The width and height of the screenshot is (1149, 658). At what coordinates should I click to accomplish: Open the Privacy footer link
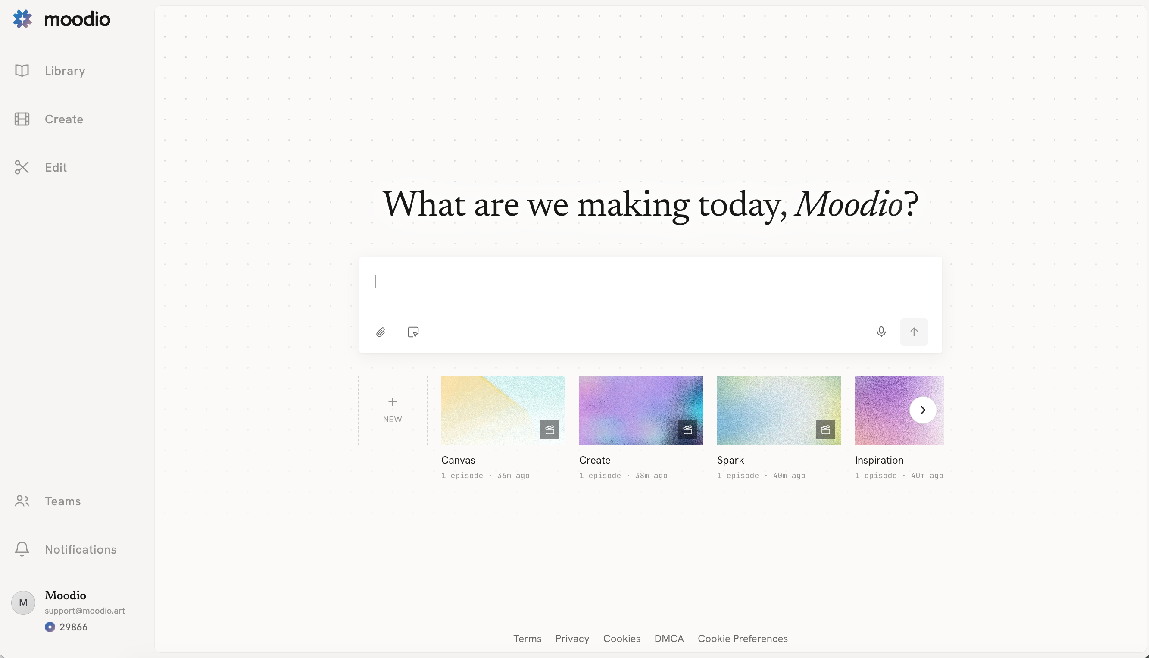(x=572, y=639)
